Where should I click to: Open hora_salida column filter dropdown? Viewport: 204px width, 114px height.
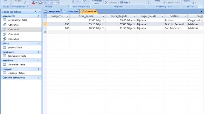click(103, 16)
